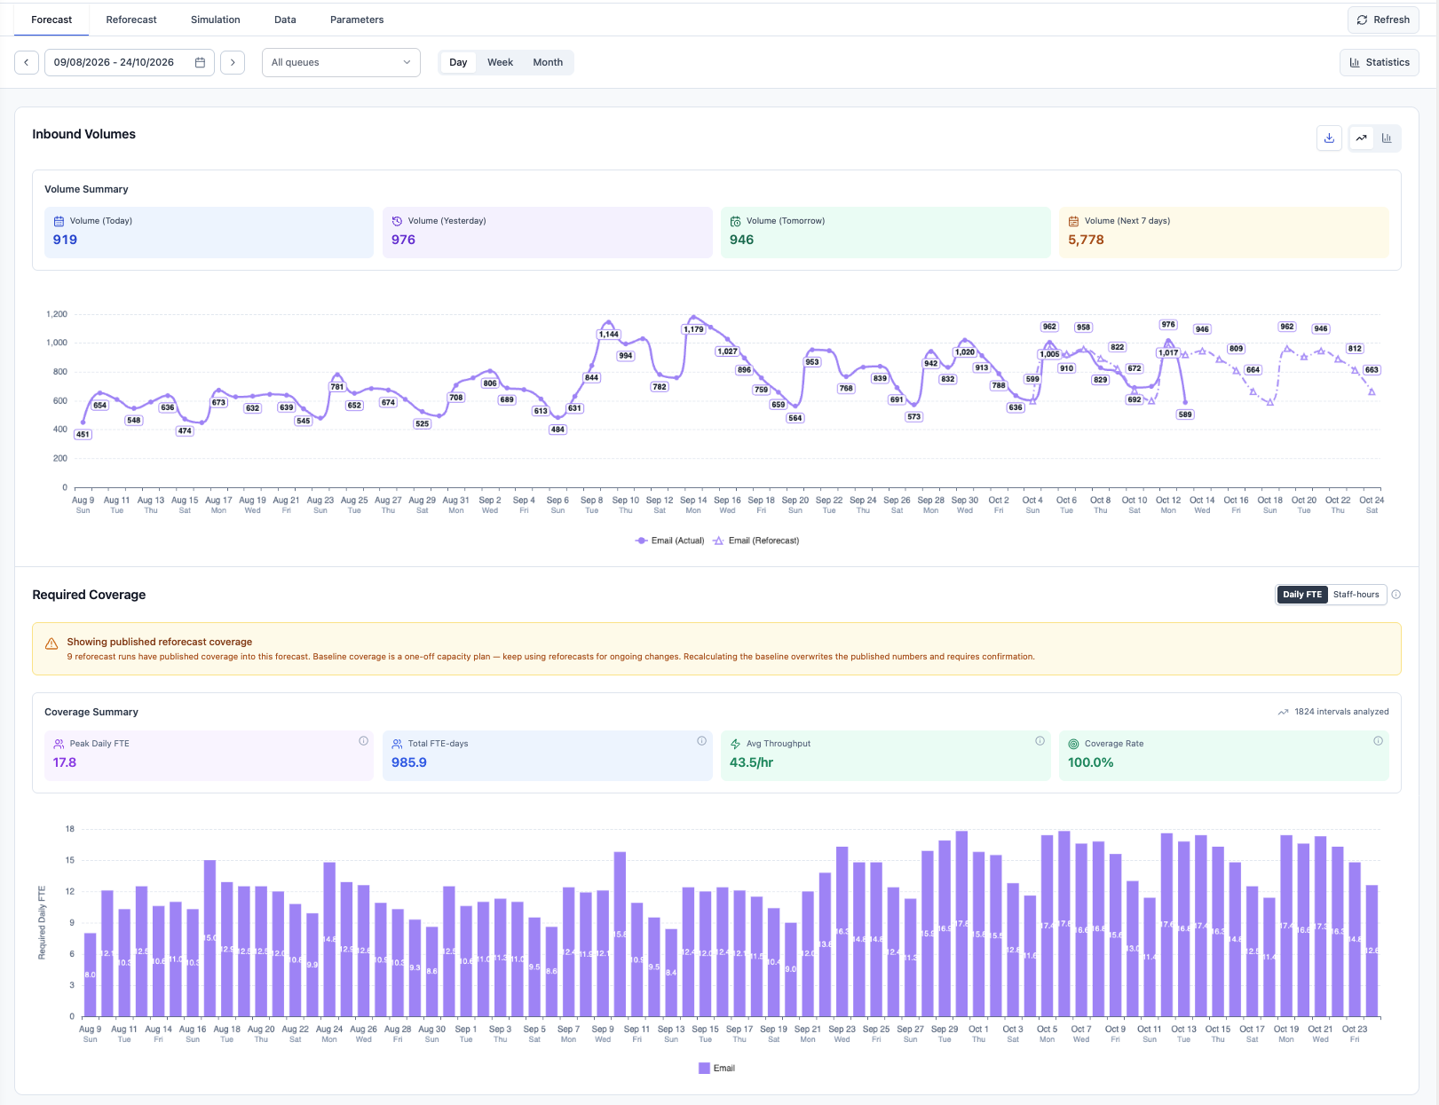Open the Statistics panel
Screen dimensions: 1439x1105
tap(1379, 62)
